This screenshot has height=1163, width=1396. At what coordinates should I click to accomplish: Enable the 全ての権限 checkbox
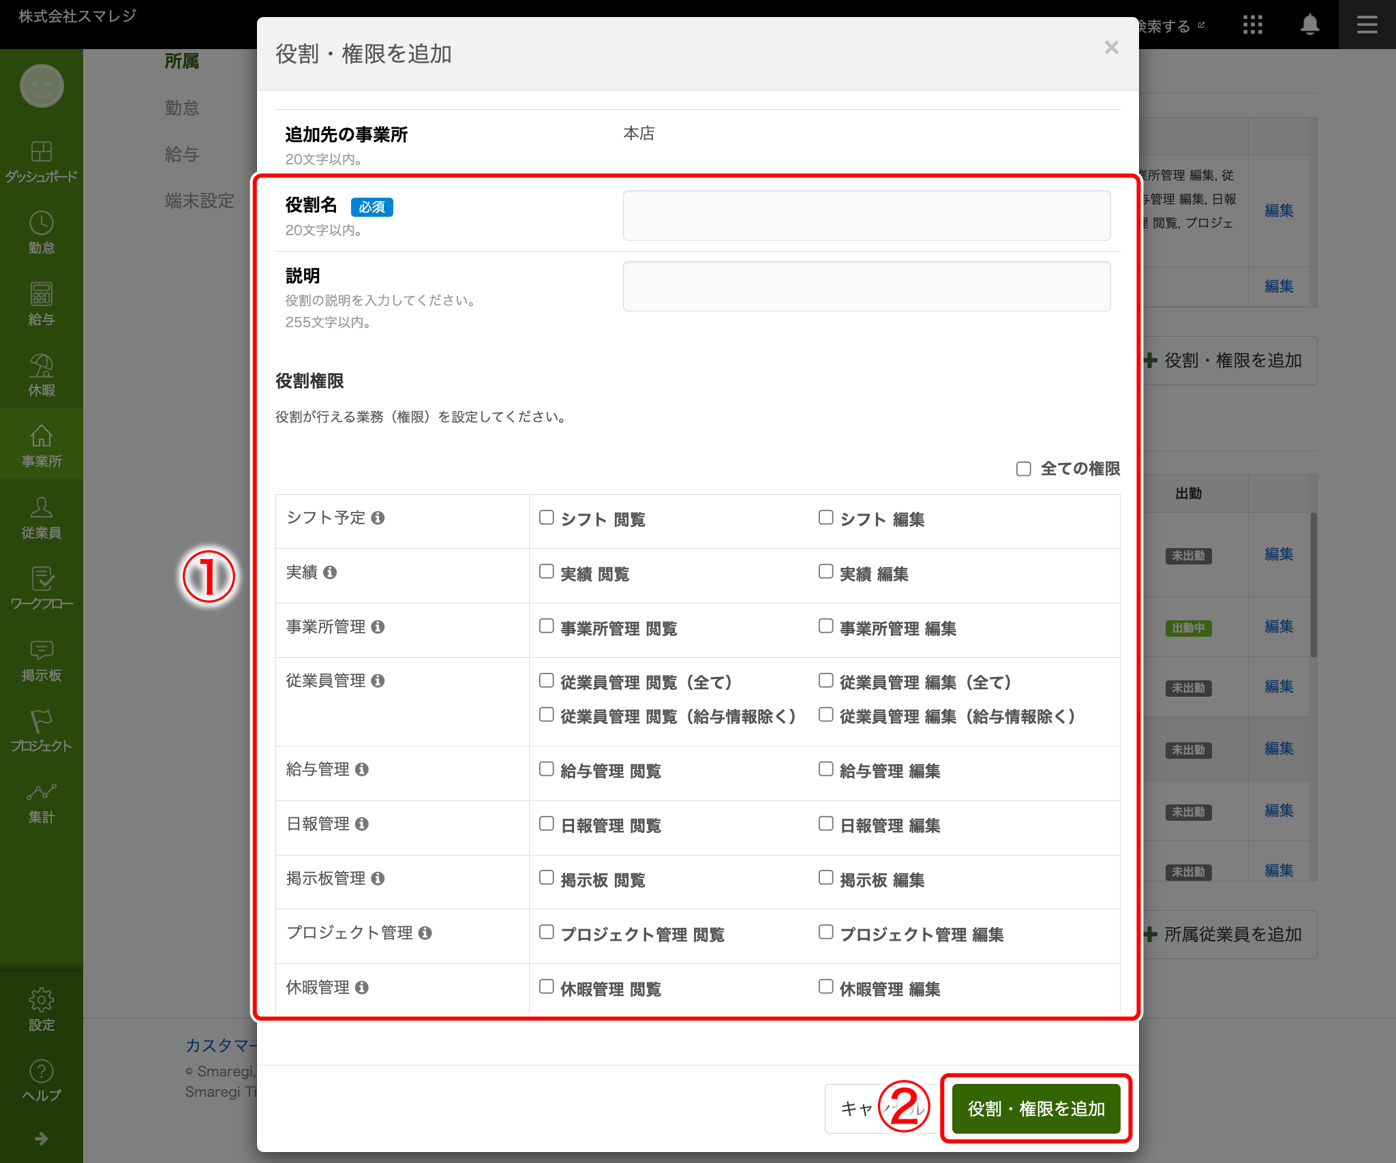coord(1023,468)
